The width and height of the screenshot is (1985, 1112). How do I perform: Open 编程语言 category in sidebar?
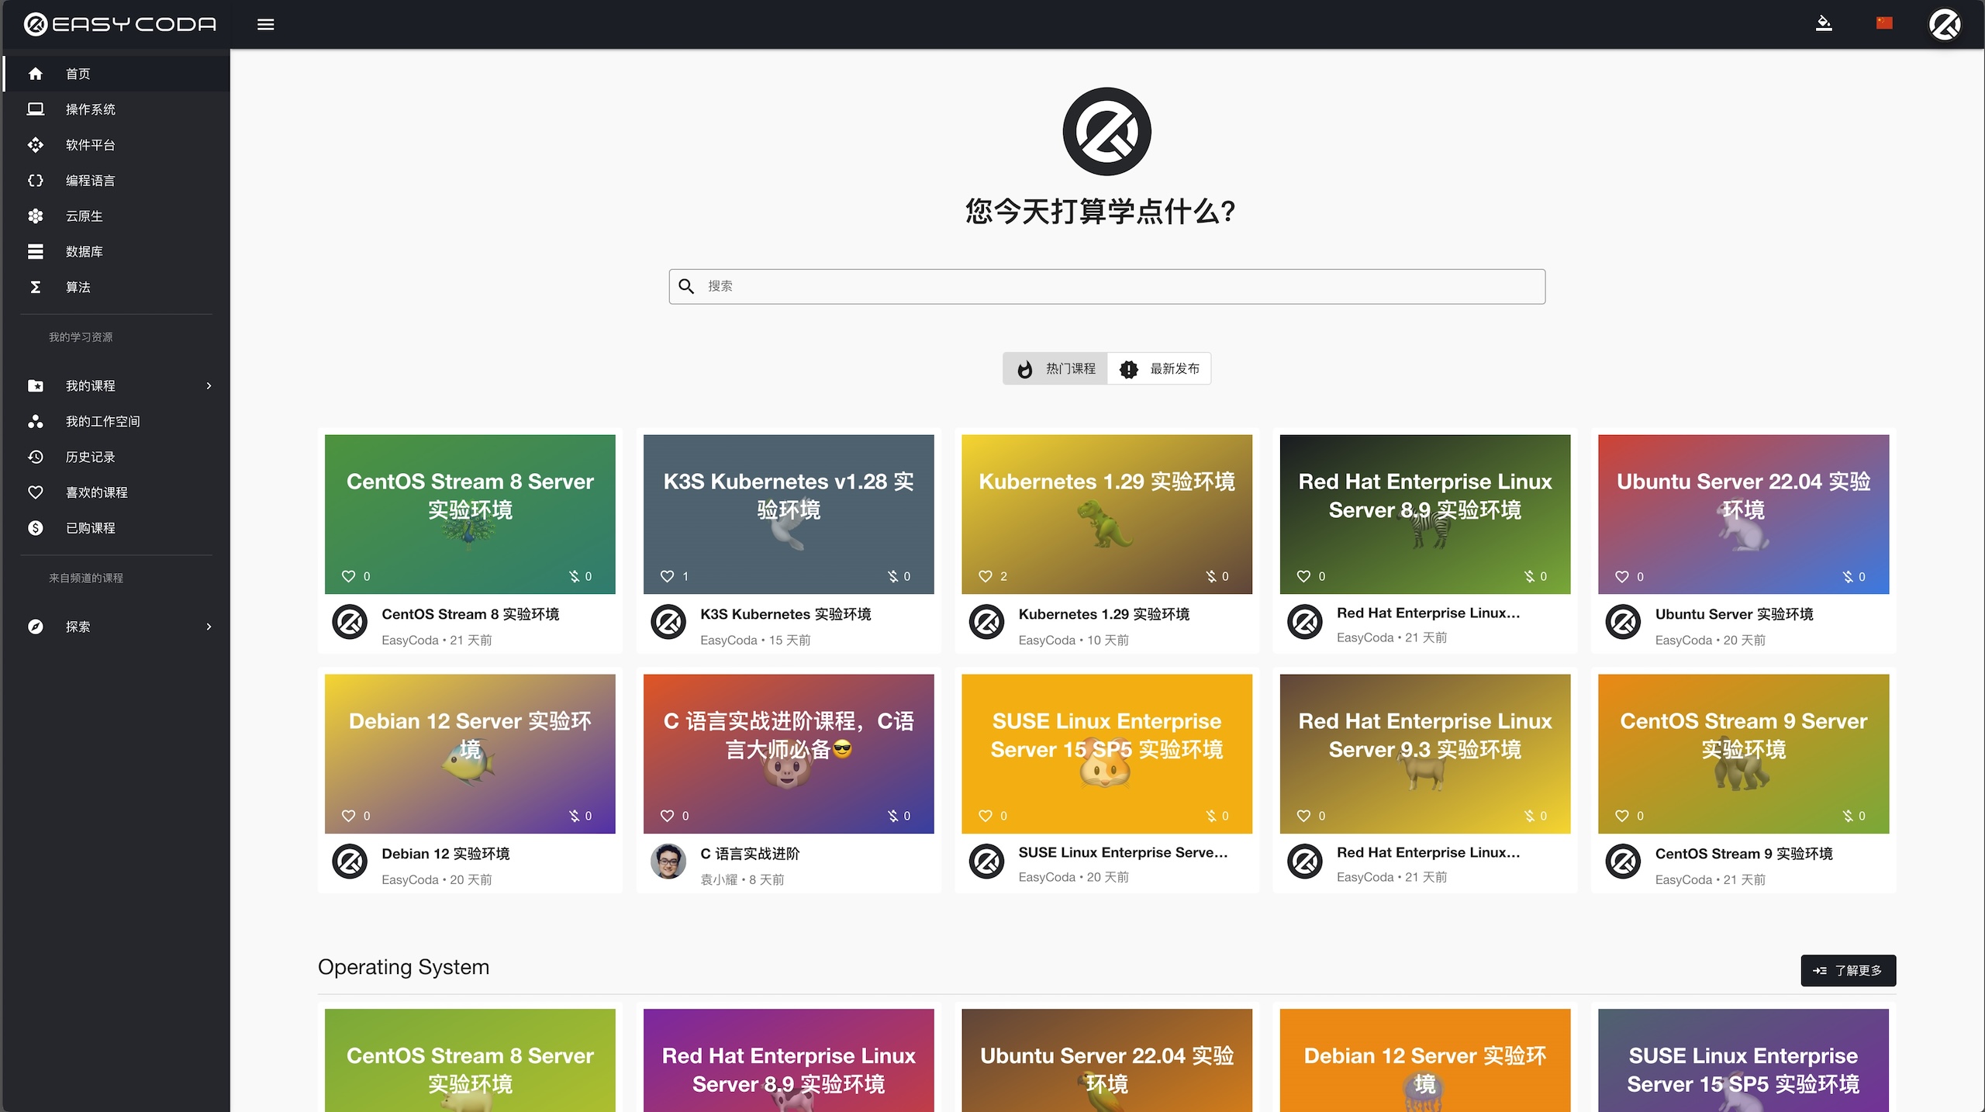click(x=116, y=181)
